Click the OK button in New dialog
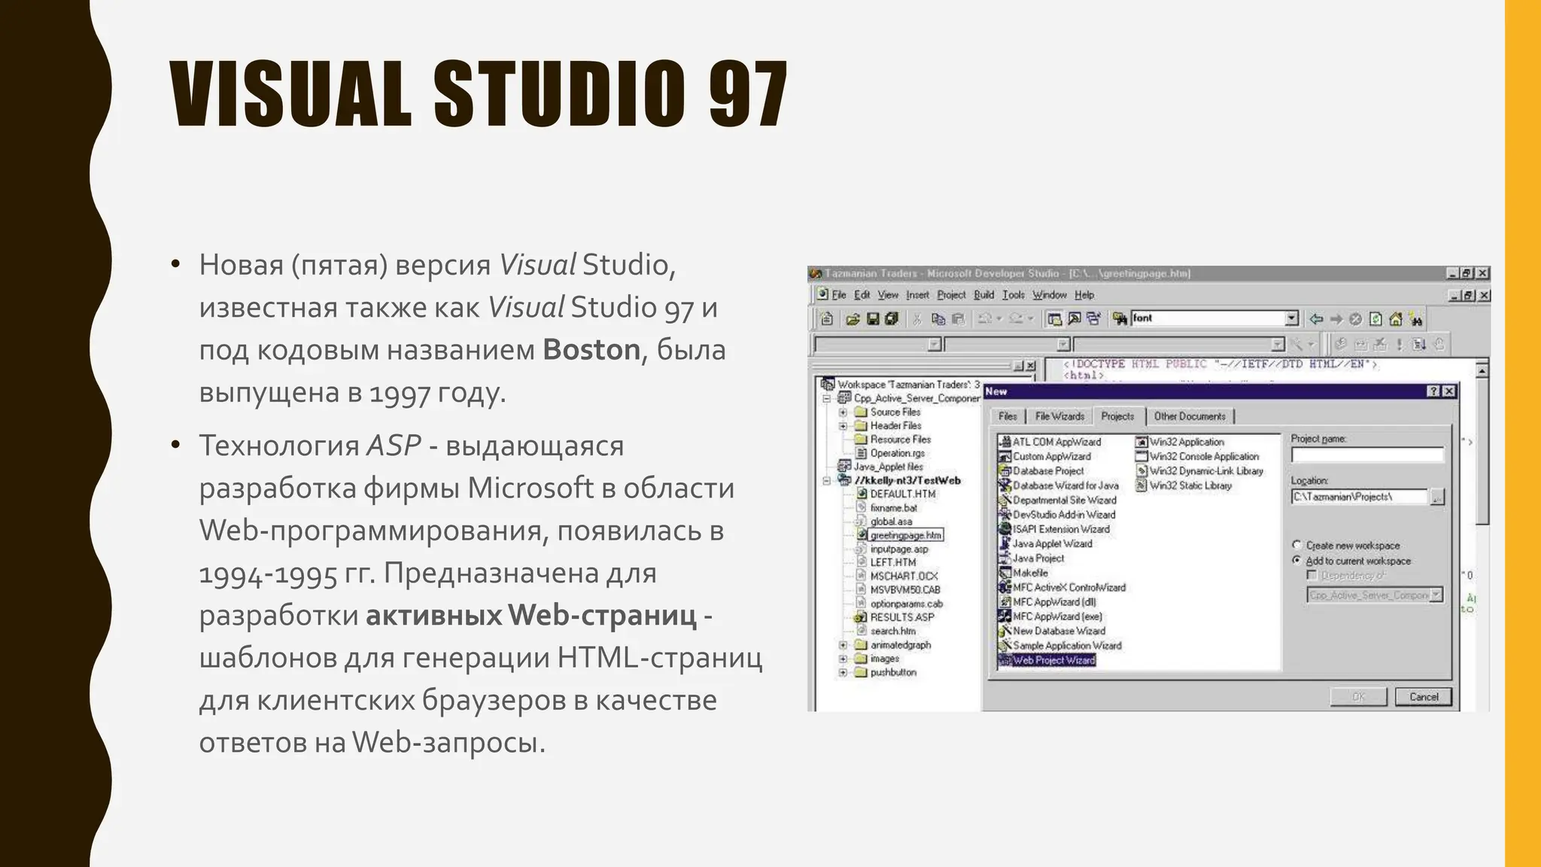 pos(1359,697)
